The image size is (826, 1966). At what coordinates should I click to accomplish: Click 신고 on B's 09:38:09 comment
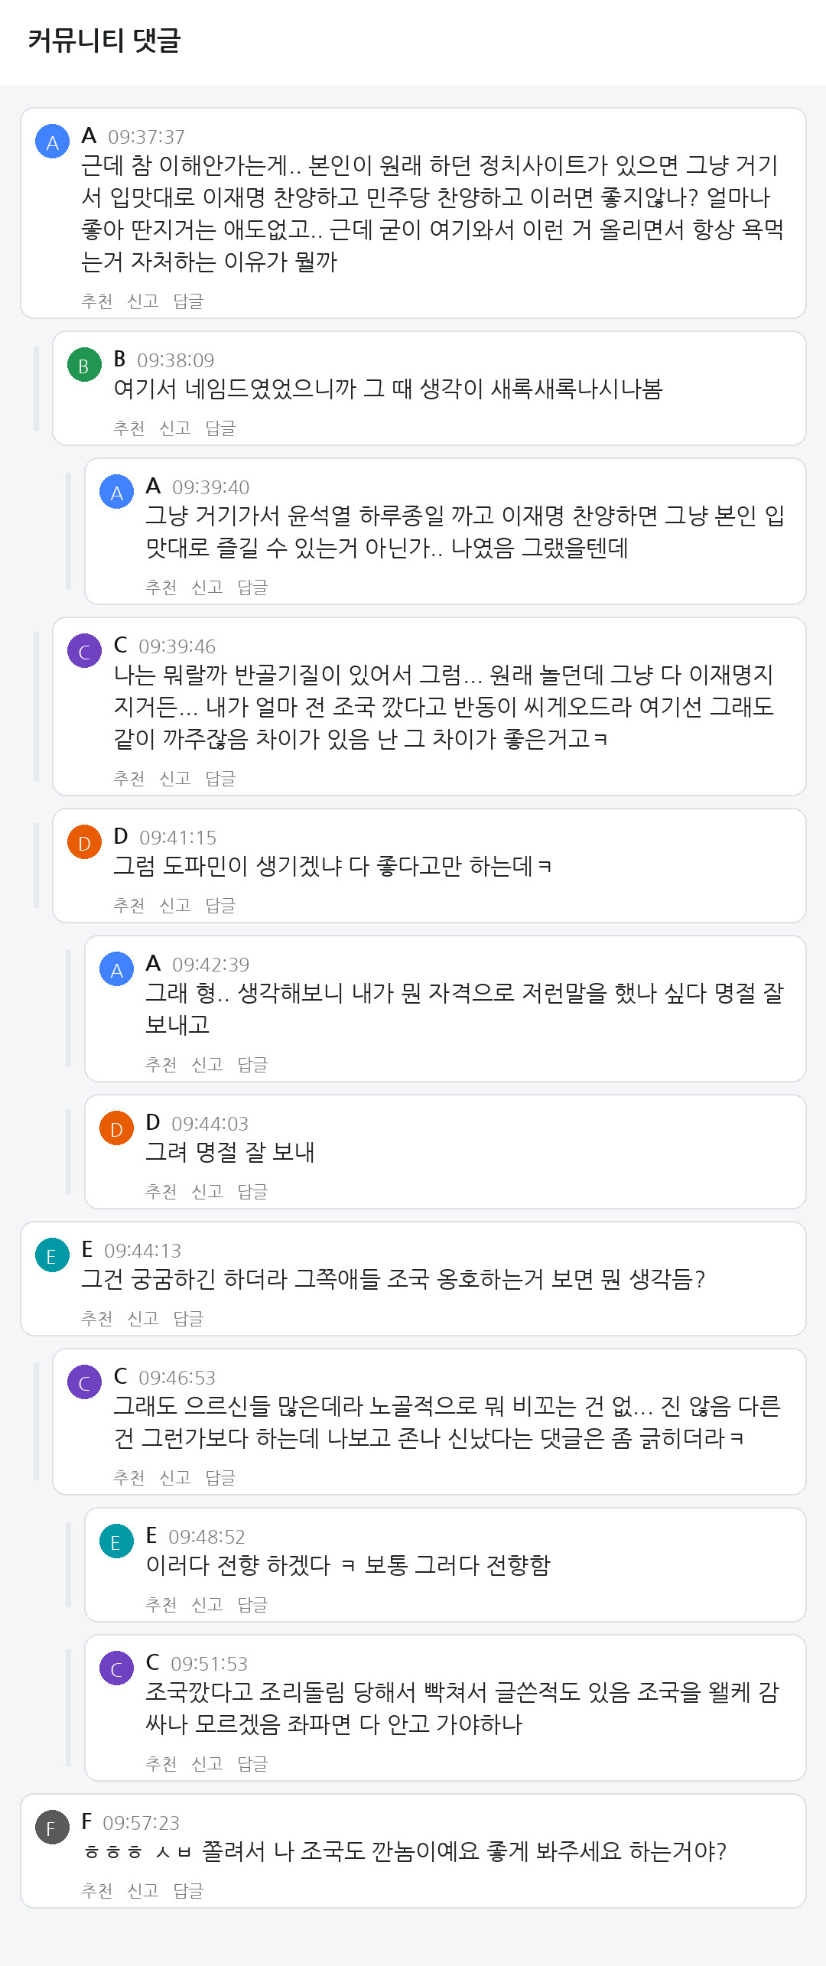[x=175, y=428]
